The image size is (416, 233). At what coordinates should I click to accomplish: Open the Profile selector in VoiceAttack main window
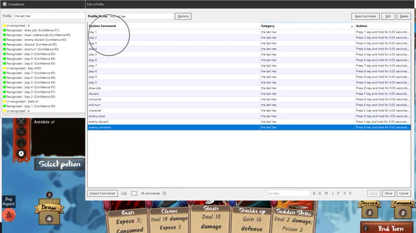[50, 16]
